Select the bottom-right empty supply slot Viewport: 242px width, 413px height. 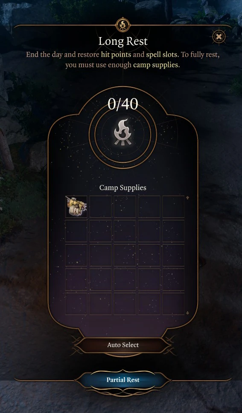[173, 304]
